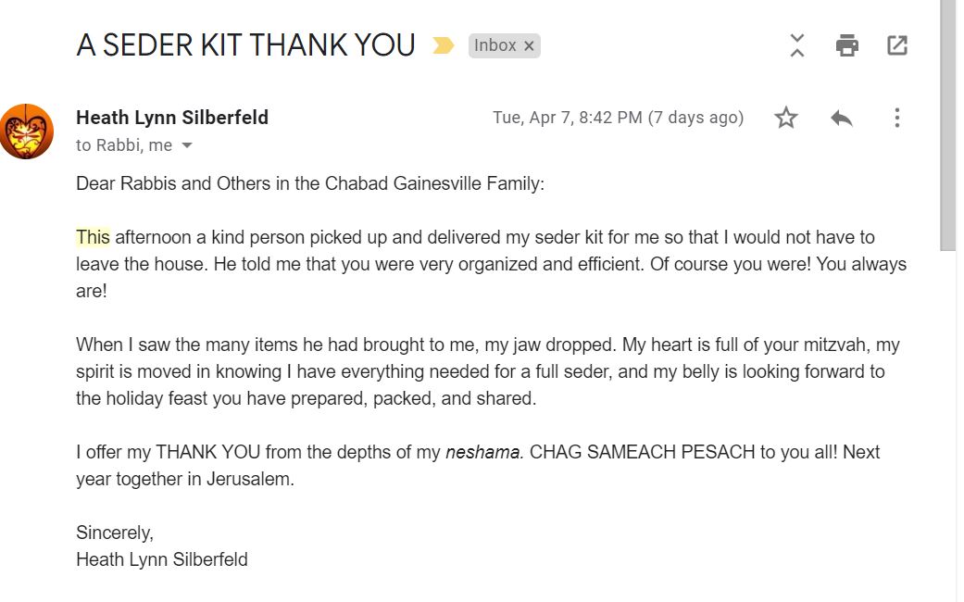Click the yellow importance marker beside subject
964x602 pixels.
444,45
